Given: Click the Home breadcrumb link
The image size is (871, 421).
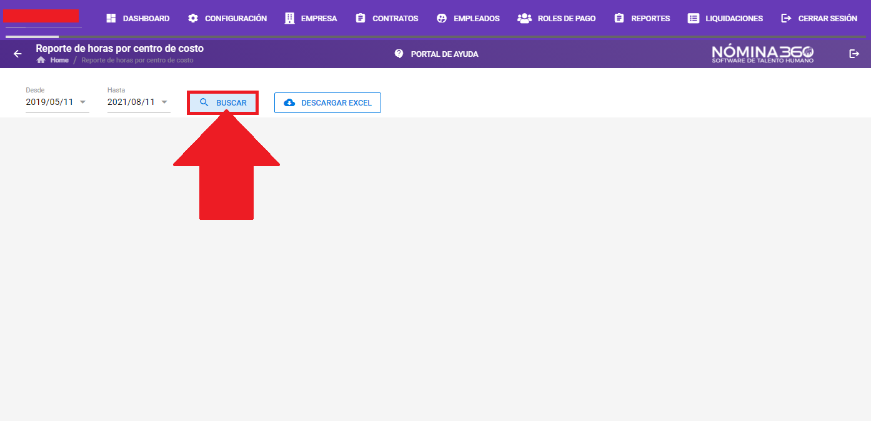Looking at the screenshot, I should point(59,61).
